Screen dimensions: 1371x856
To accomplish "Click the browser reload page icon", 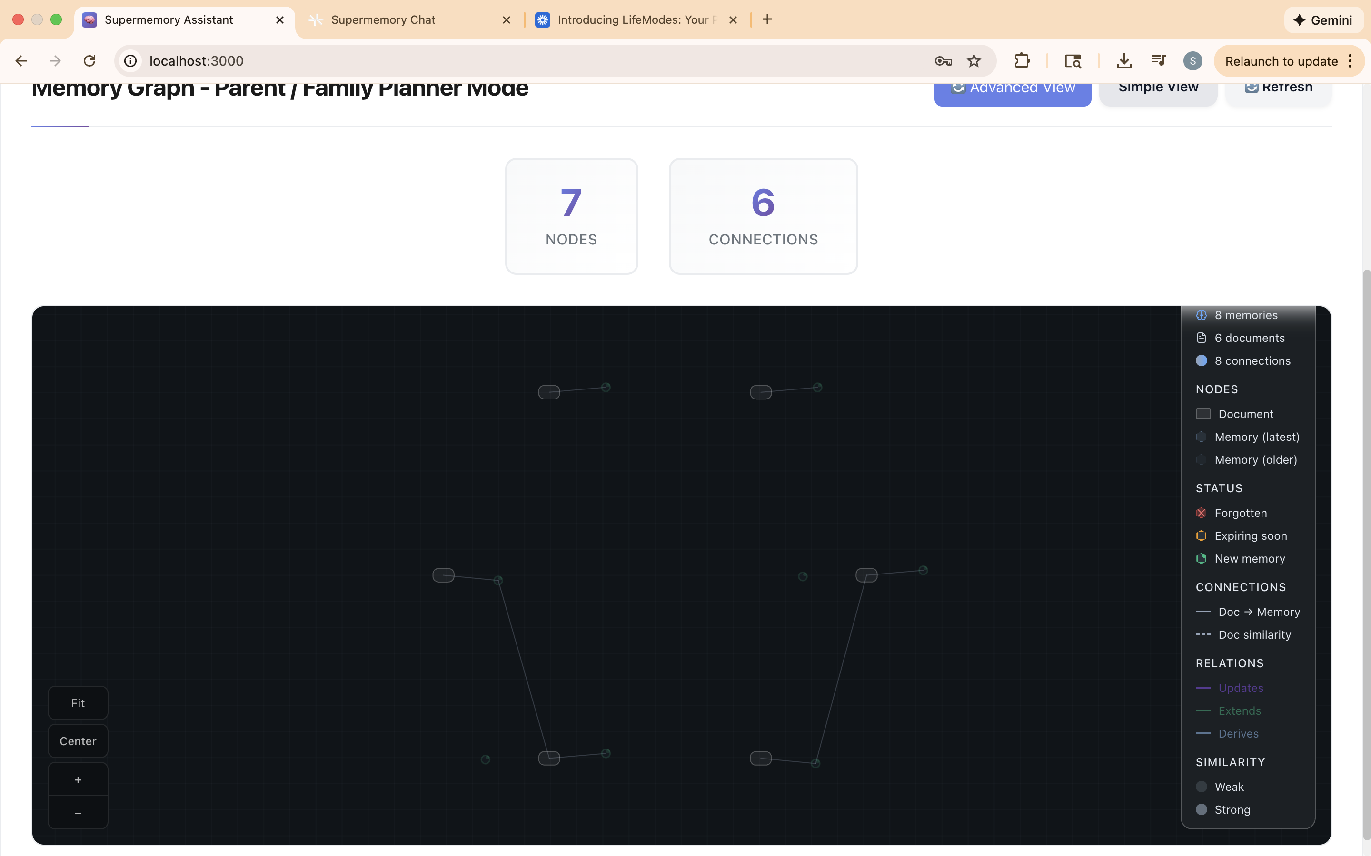I will (89, 60).
